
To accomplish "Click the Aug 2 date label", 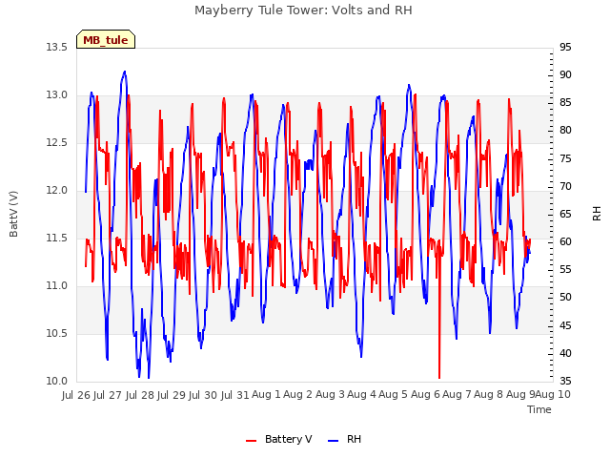I will 298,394.
